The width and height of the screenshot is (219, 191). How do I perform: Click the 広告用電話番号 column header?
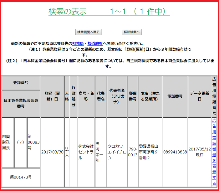click(x=214, y=96)
